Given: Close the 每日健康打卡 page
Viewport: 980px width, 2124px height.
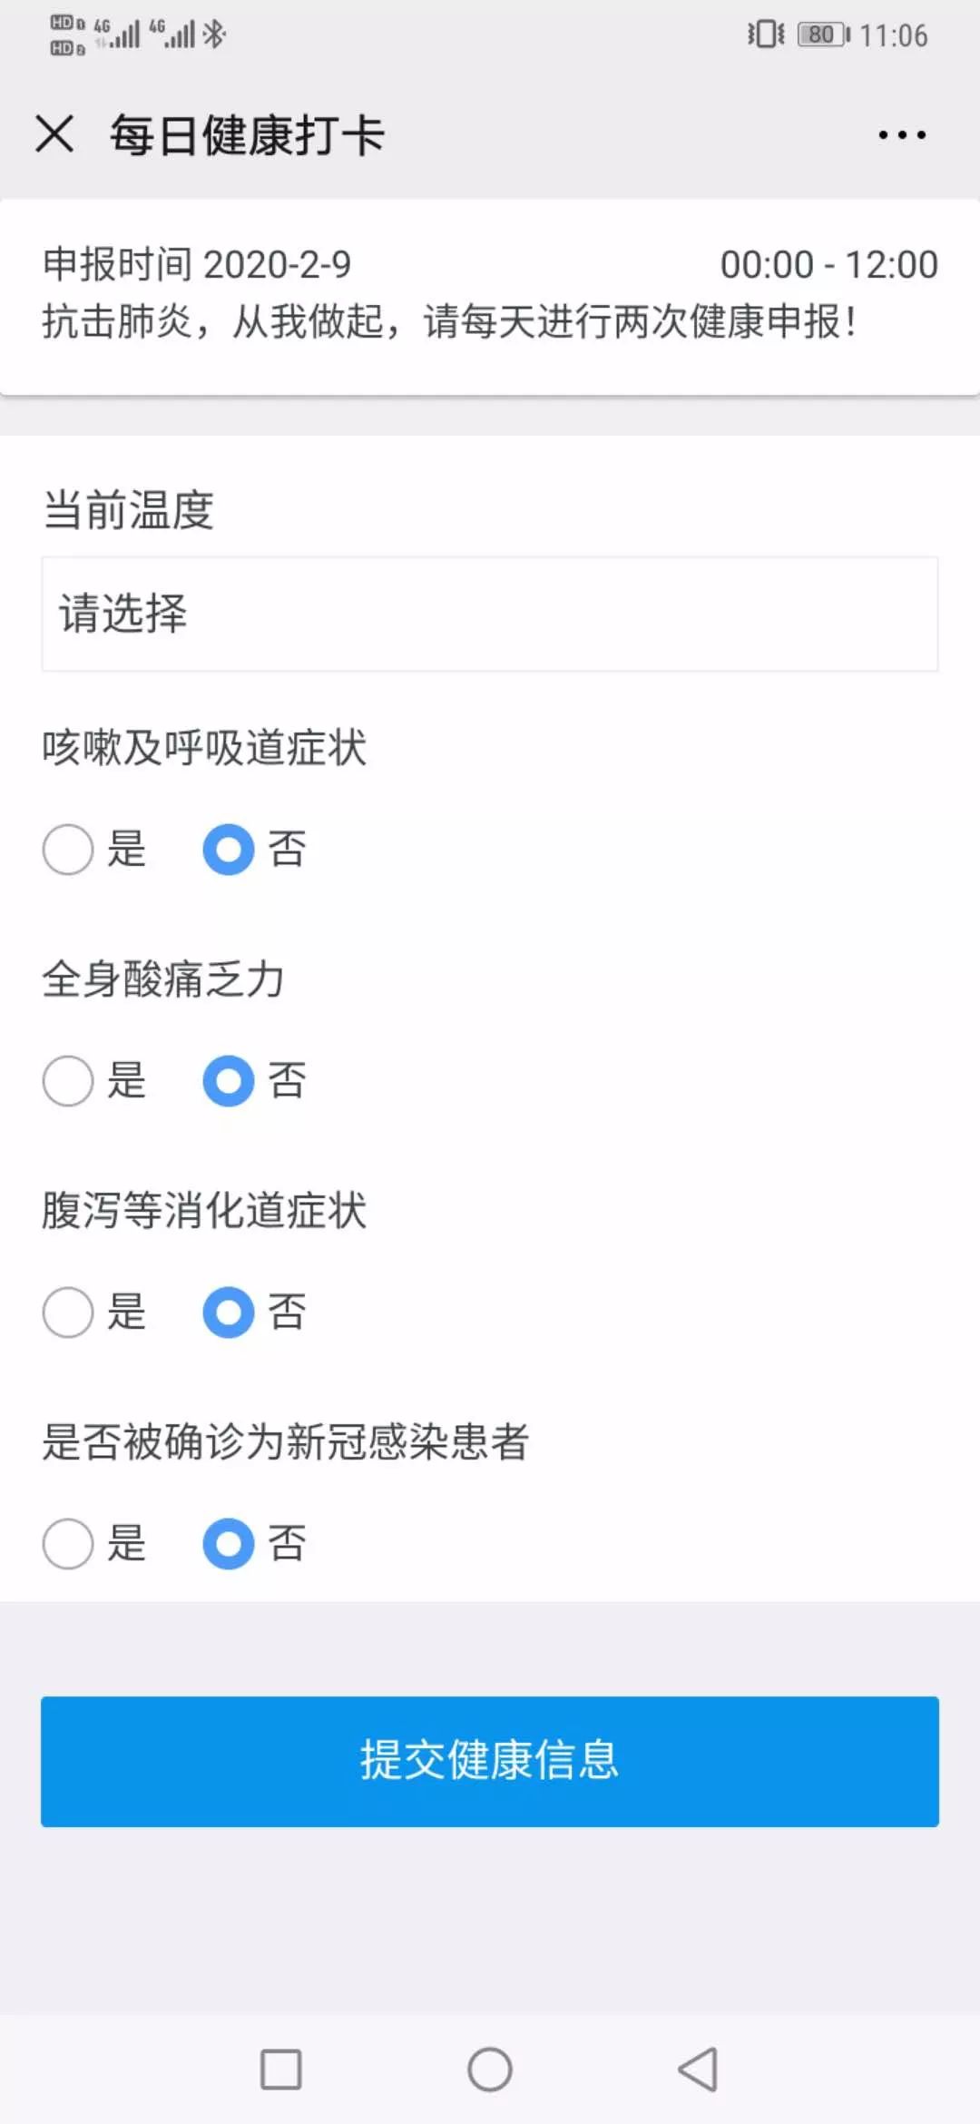Looking at the screenshot, I should pyautogui.click(x=54, y=134).
